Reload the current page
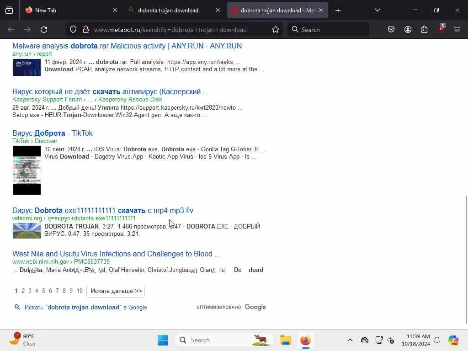The width and height of the screenshot is (468, 351). [x=44, y=30]
